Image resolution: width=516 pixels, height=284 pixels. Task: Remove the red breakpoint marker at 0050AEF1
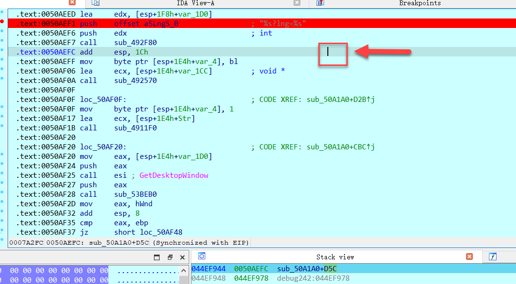coord(2,22)
